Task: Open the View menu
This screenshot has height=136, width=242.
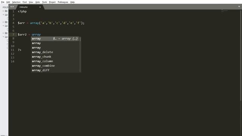Action: (x=31, y=2)
